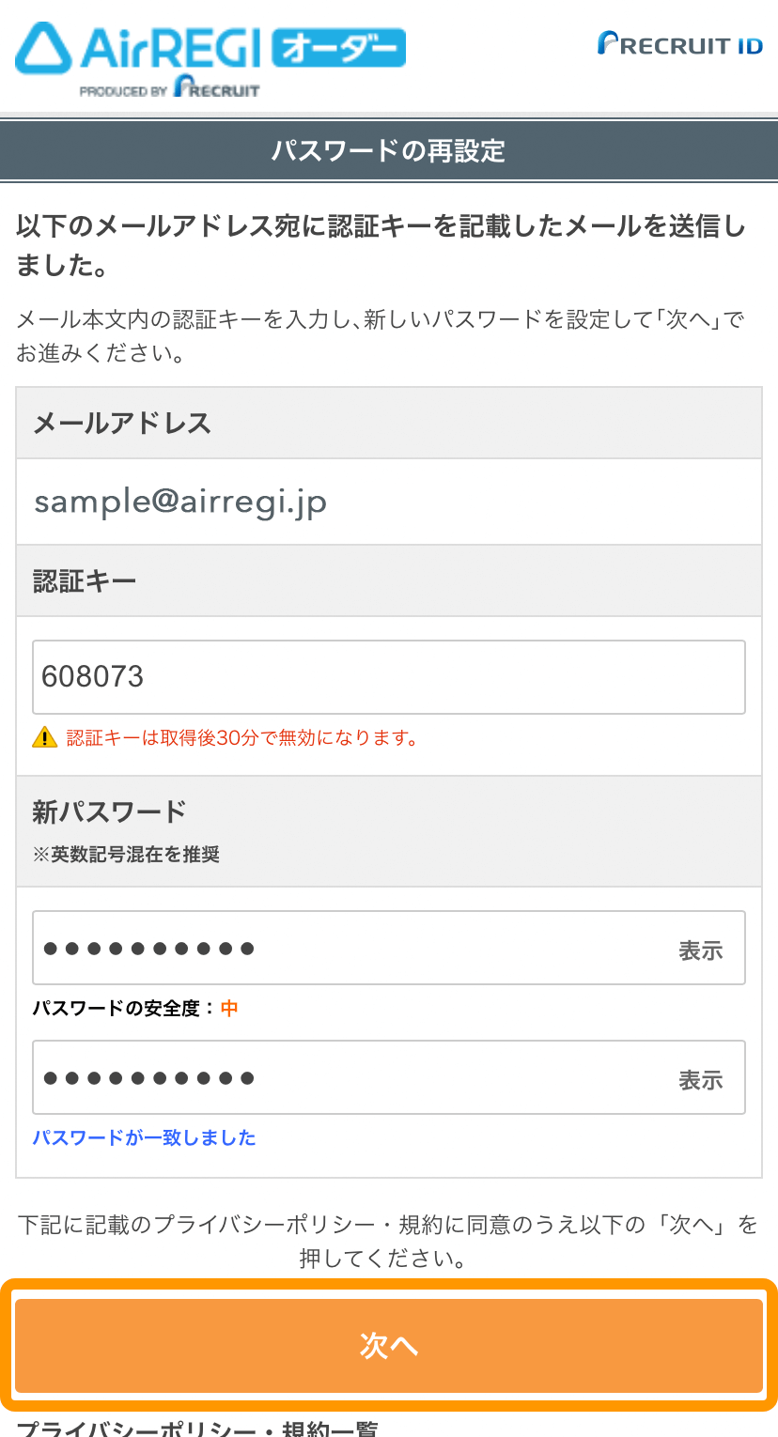Click the AirREGI triangle logo icon
Viewport: 778px width, 1437px height.
pyautogui.click(x=44, y=49)
